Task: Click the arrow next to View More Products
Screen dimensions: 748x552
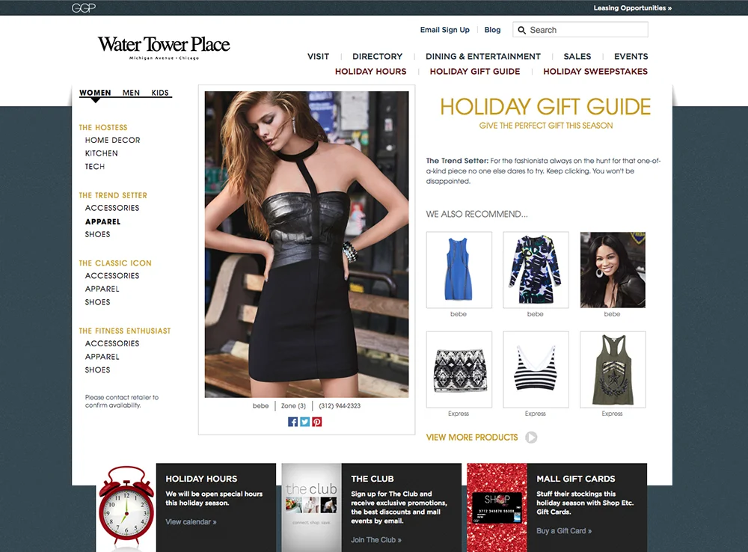Action: coord(531,438)
